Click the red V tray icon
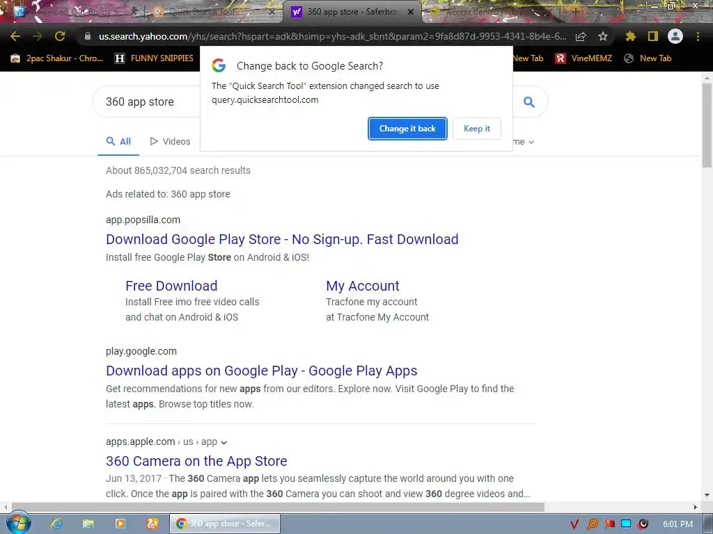 pyautogui.click(x=574, y=524)
